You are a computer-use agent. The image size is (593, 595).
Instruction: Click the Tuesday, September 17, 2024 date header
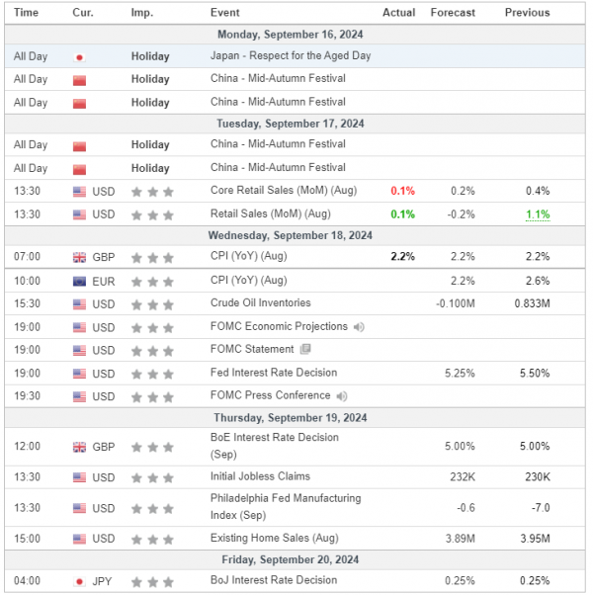[x=291, y=124]
